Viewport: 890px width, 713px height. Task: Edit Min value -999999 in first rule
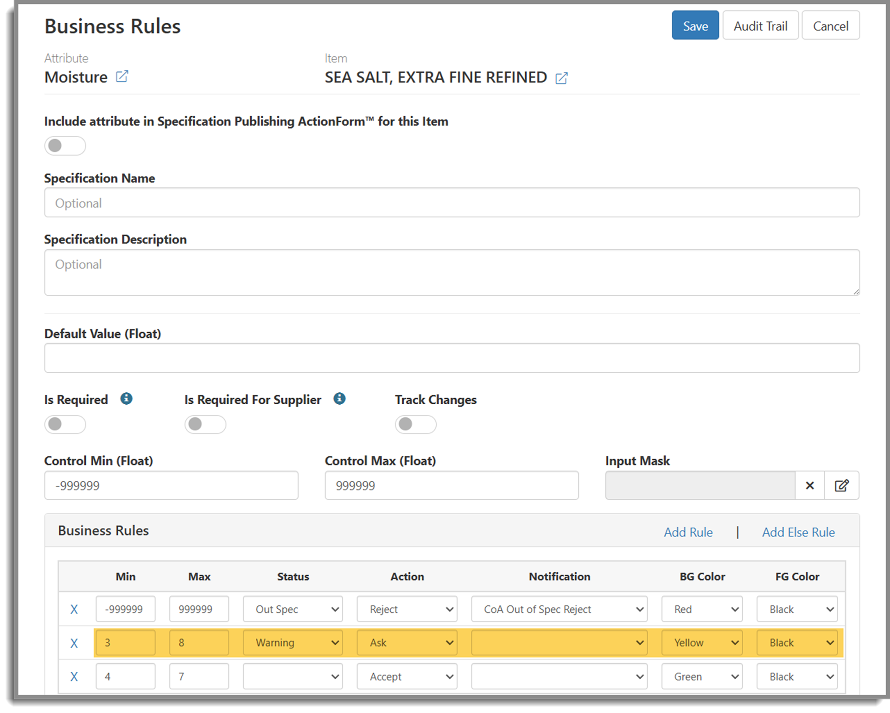(x=126, y=609)
